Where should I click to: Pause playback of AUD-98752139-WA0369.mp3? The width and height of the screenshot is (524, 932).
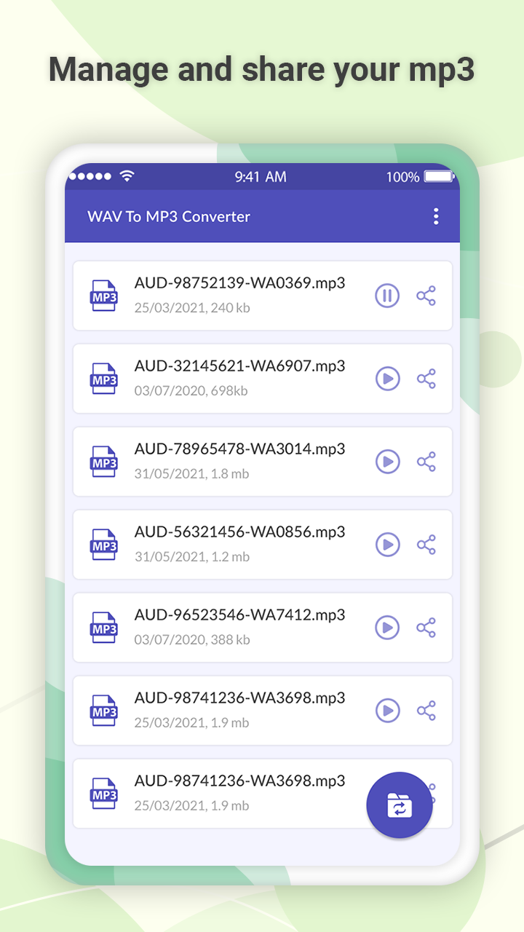[387, 296]
